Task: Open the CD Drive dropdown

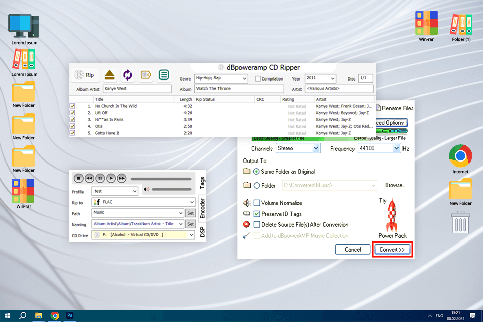Action: coord(191,235)
